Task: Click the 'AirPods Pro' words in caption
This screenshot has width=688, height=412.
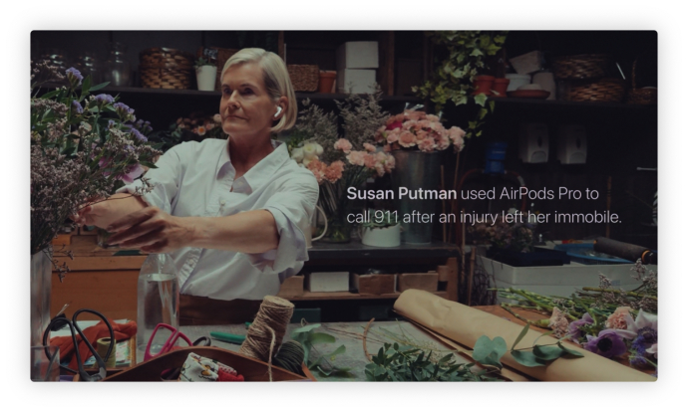Action: point(534,193)
